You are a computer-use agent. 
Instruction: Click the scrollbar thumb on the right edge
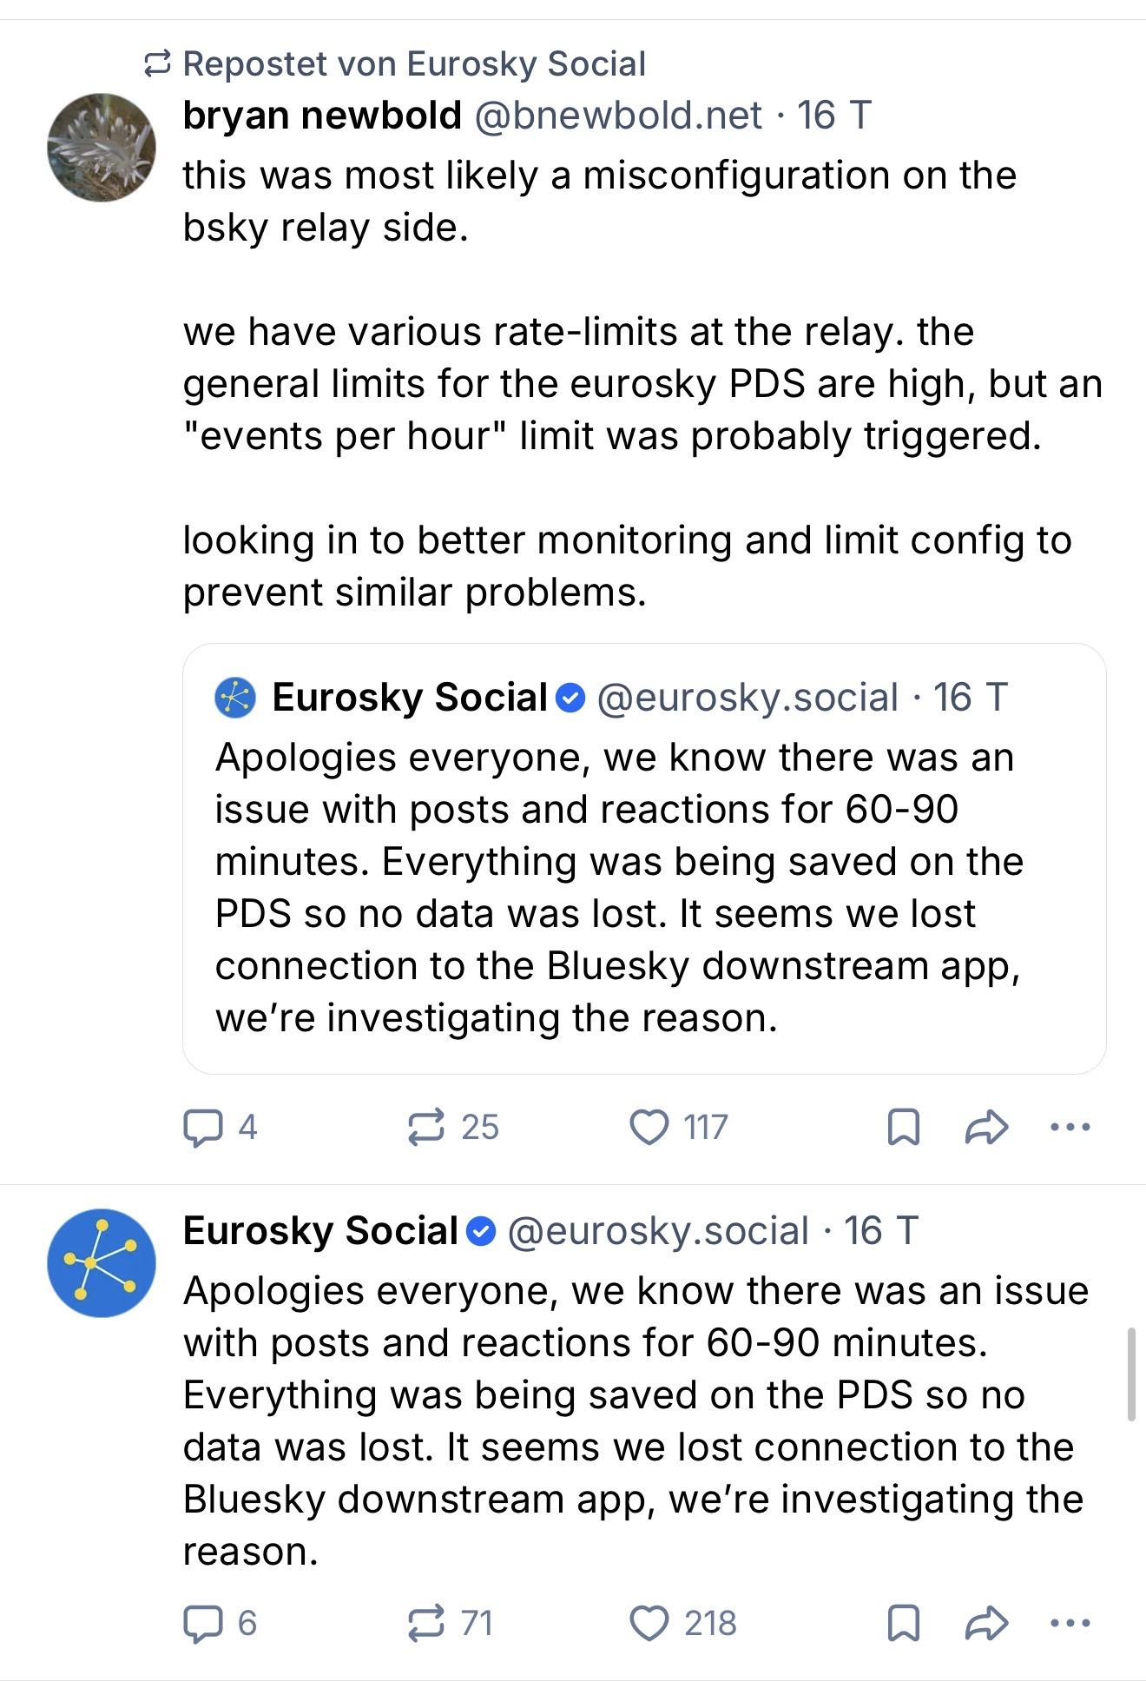tap(1131, 1374)
